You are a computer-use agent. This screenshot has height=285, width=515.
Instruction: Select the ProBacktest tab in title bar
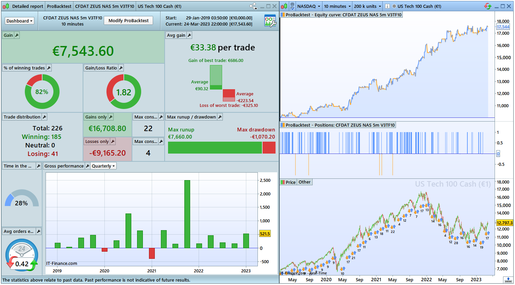[59, 6]
